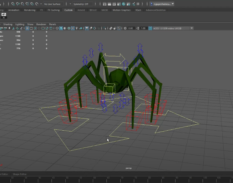Click the Isolate Select icon
The image size is (233, 183).
(105, 28)
